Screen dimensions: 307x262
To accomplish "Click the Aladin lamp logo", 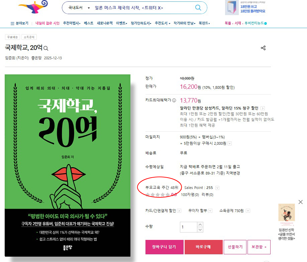I will click(x=33, y=7).
